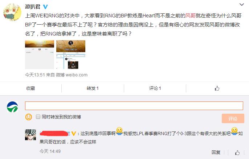Open commenter's avatar picture
Screen dimensions: 249x159
pos(30,135)
